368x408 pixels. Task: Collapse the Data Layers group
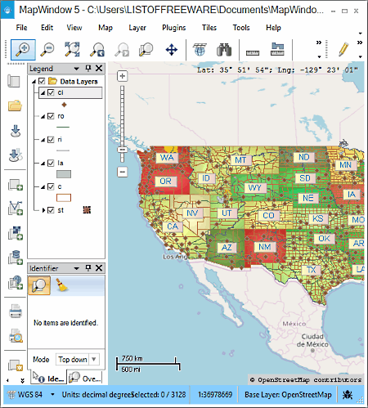pyautogui.click(x=34, y=82)
